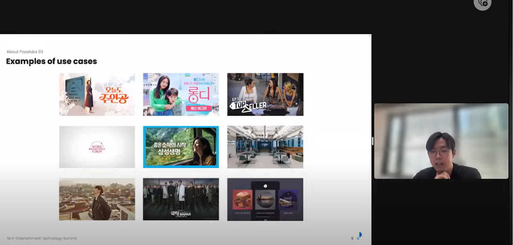Click the "About Pozalabs 03" label
The height and width of the screenshot is (245, 513).
point(25,52)
